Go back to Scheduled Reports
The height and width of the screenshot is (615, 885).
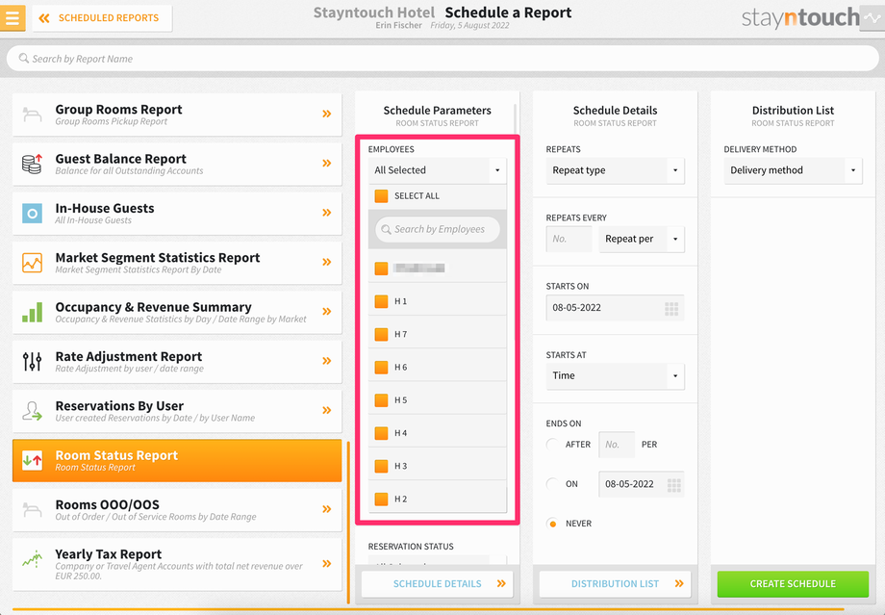coord(102,18)
